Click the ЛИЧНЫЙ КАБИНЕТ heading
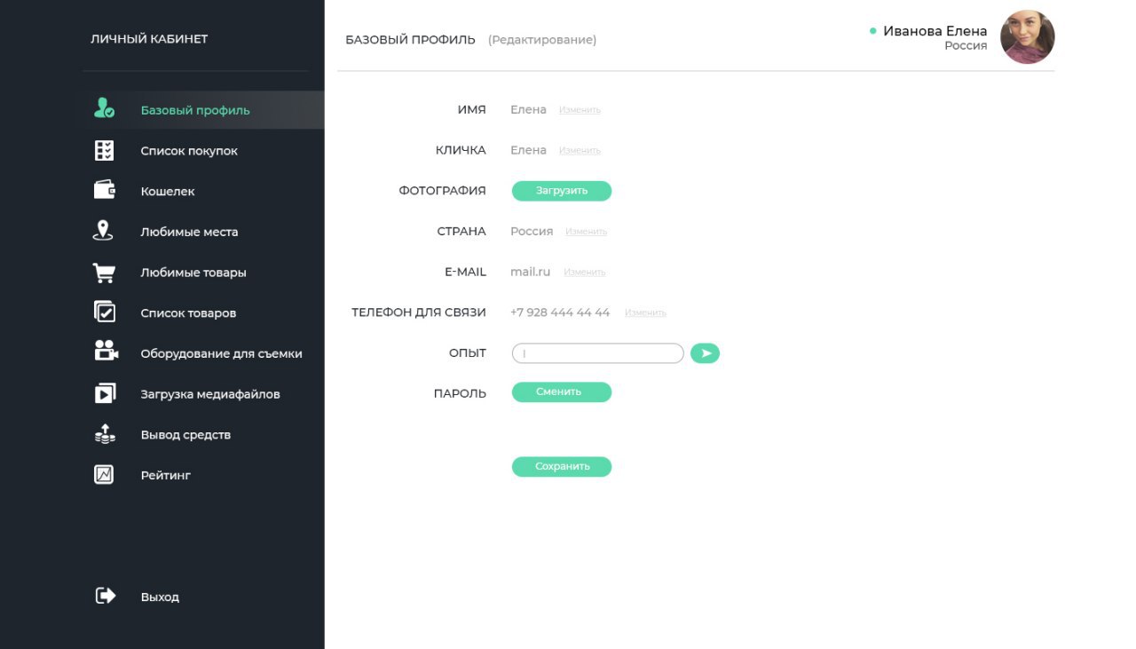 coord(149,39)
